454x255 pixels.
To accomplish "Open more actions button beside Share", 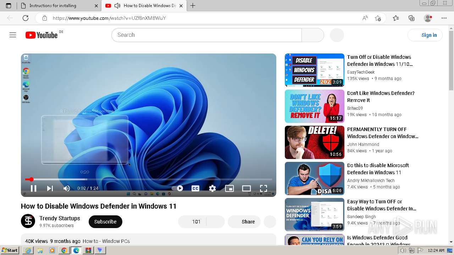I will [x=270, y=222].
